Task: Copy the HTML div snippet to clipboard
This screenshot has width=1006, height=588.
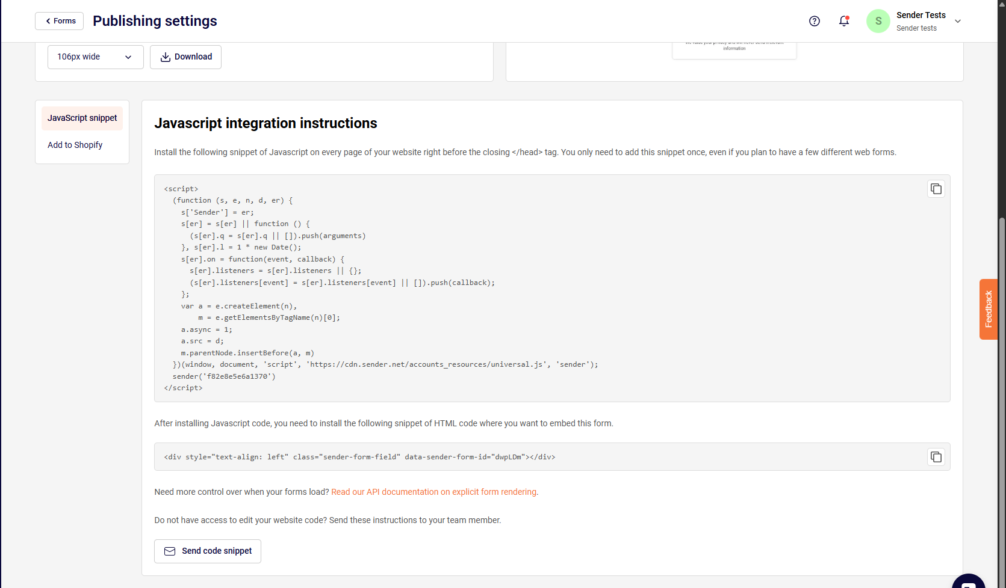Action: tap(936, 457)
